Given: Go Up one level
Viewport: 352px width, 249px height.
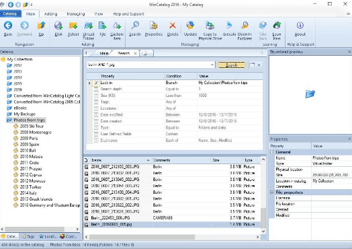Looking at the screenshot, I should click(x=41, y=28).
